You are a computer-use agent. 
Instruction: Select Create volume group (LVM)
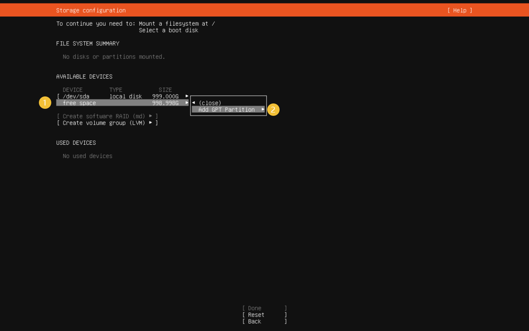[x=104, y=123]
